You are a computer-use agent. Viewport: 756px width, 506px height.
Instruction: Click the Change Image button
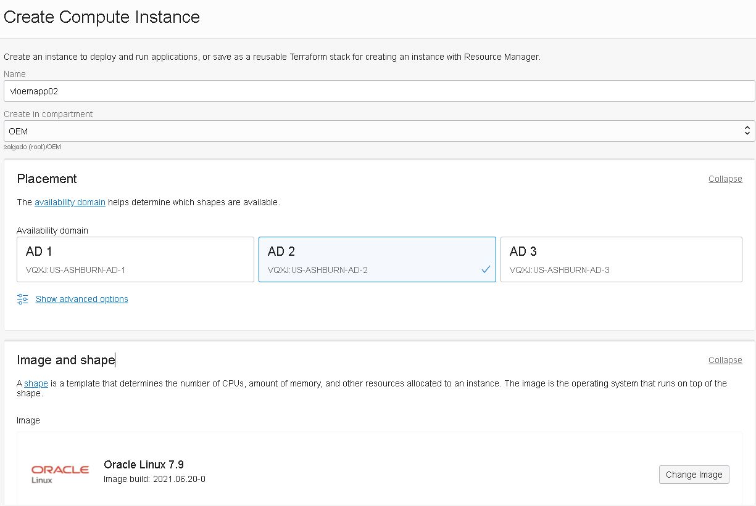click(x=694, y=475)
